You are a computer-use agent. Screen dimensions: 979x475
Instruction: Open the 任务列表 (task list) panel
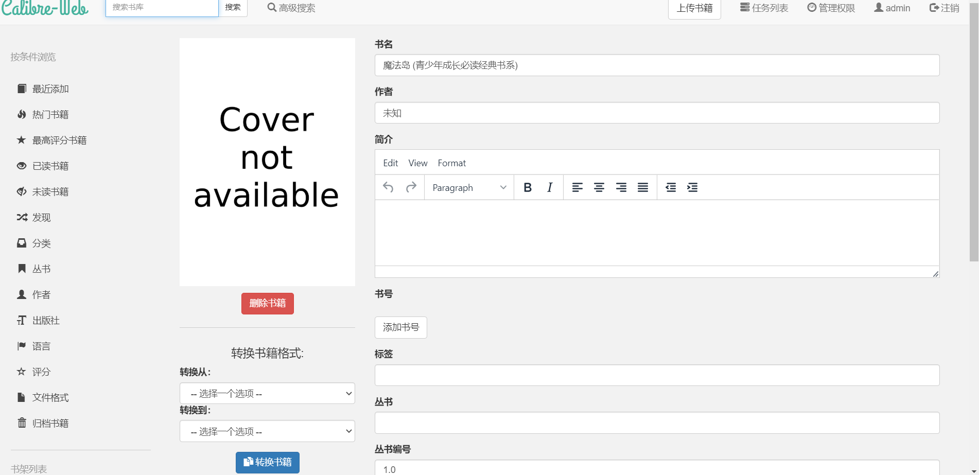click(763, 8)
